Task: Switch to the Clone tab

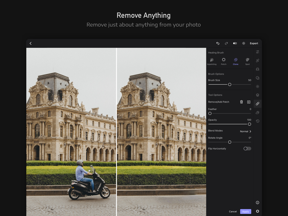Action: pos(236,61)
